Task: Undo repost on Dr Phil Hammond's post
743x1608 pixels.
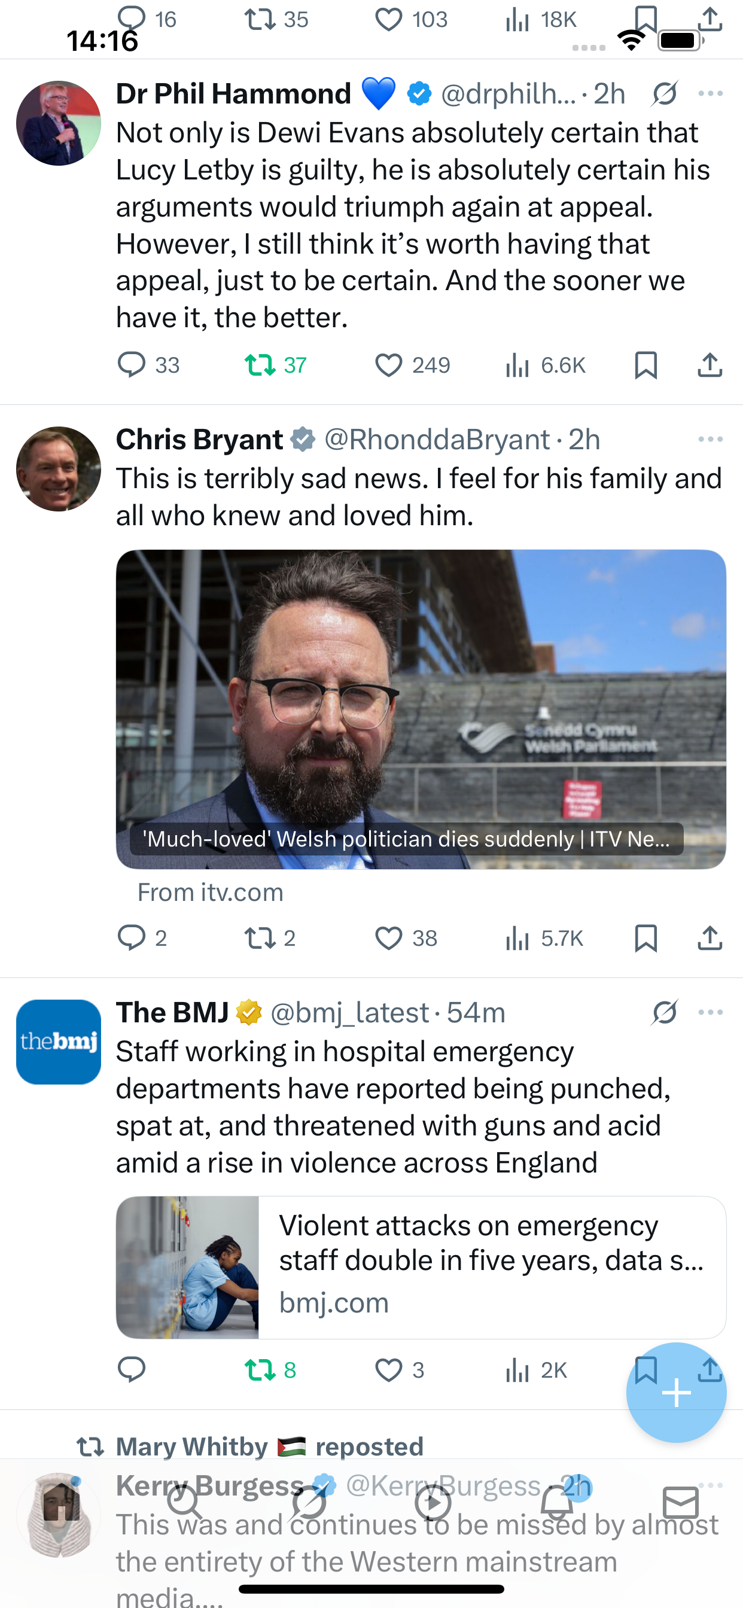Action: click(260, 364)
